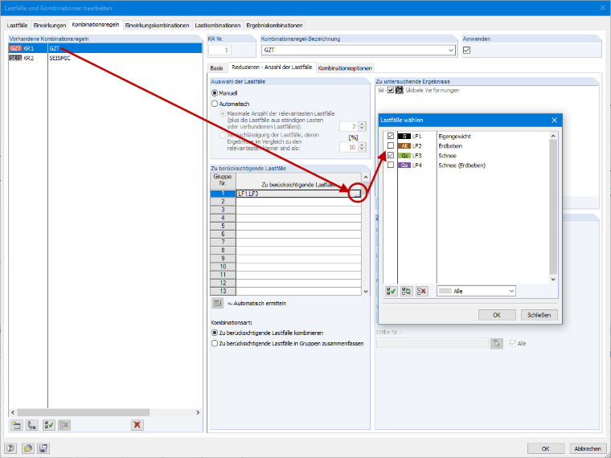Copy the selected combination rule
611x458 pixels.
click(32, 425)
